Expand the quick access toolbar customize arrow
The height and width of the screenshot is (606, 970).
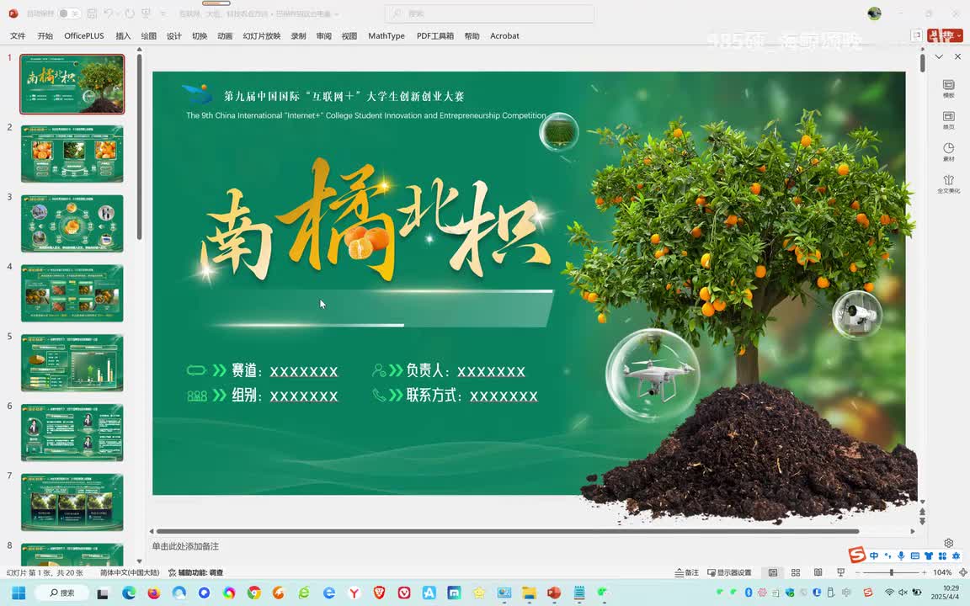point(163,13)
